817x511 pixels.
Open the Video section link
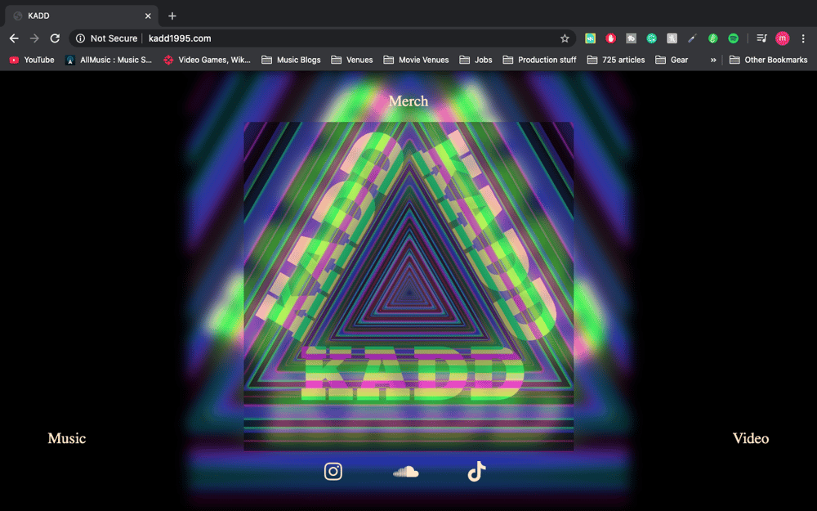point(750,438)
